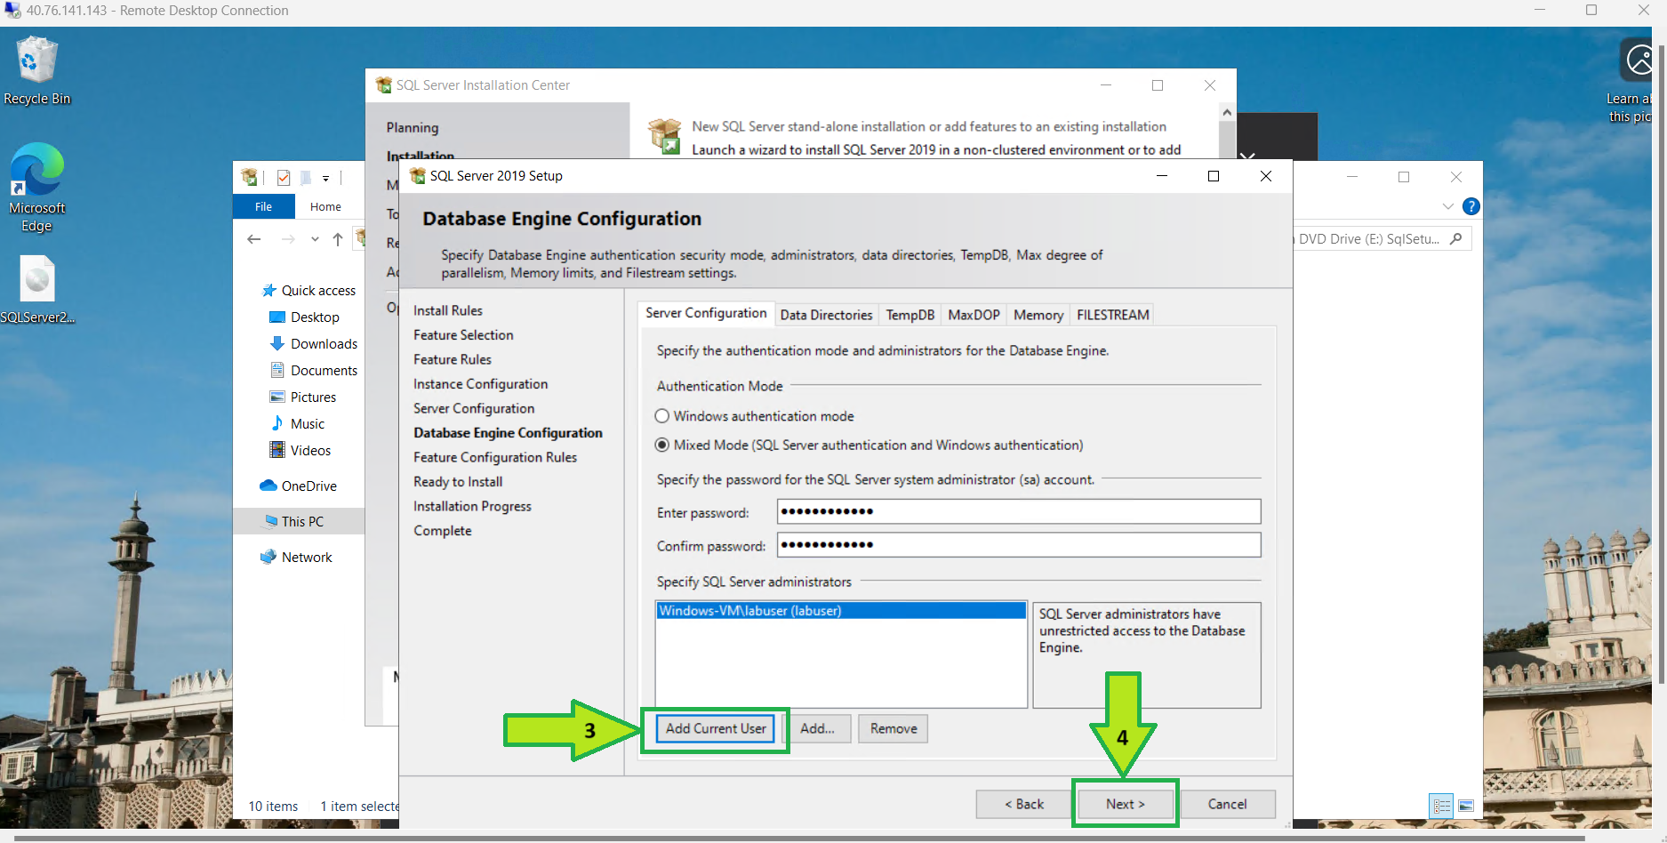Click the Add Current User button
1667x843 pixels.
(716, 728)
